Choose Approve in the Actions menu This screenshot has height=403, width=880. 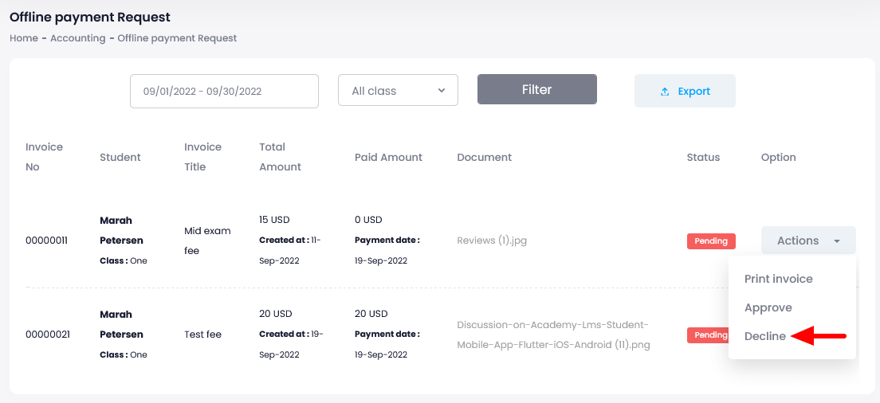(768, 307)
